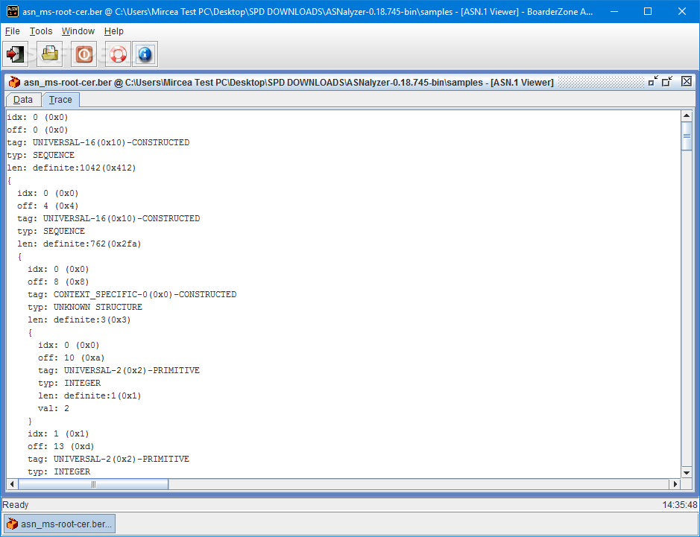Click the exit door toolbar icon
This screenshot has width=700, height=537.
pos(15,54)
